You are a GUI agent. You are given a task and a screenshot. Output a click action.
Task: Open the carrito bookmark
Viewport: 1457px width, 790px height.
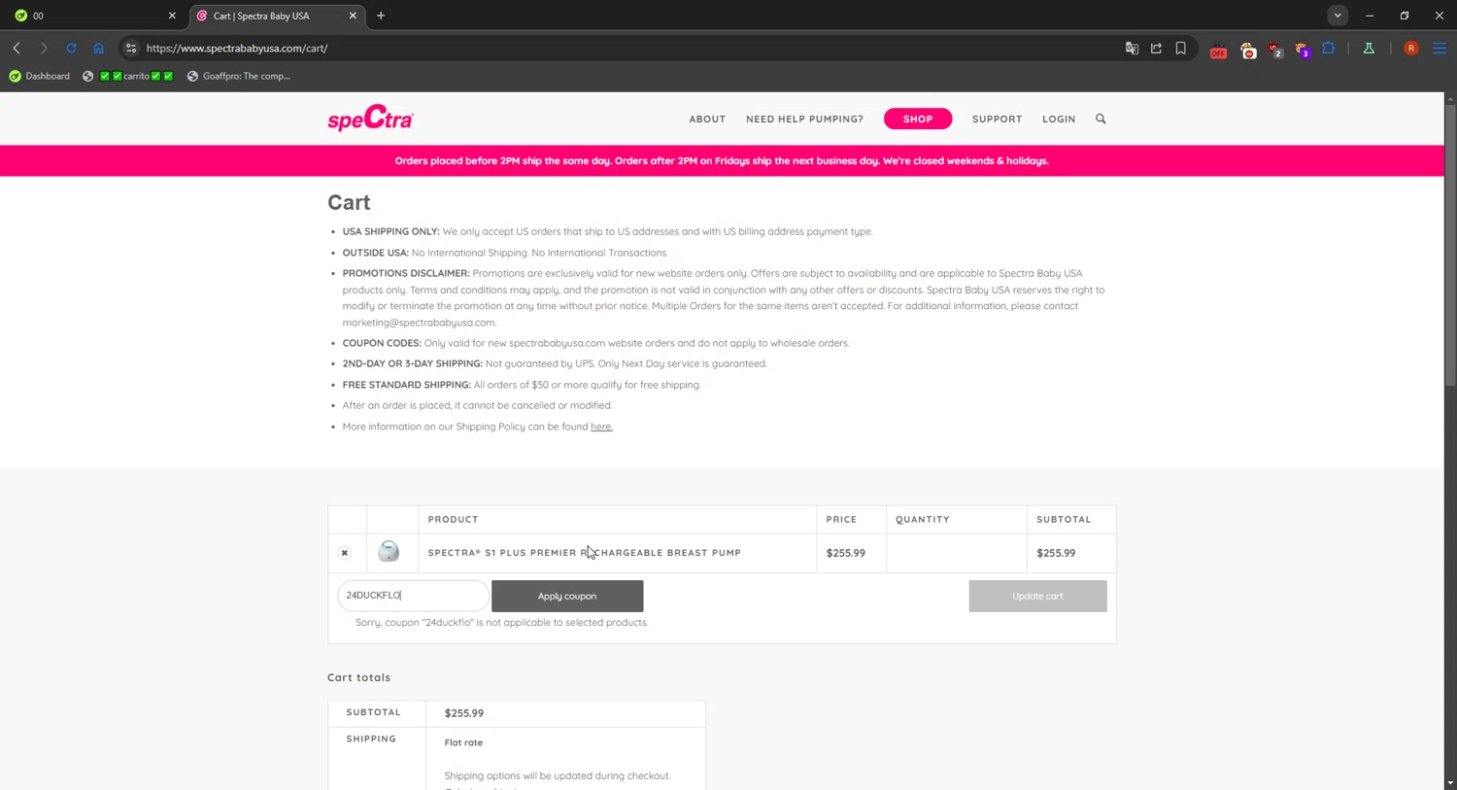click(x=127, y=76)
